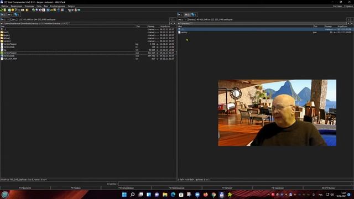354x199 pixels.
Task: Select FOR_X64_ARM txt file in left panel
Action: 88,59
